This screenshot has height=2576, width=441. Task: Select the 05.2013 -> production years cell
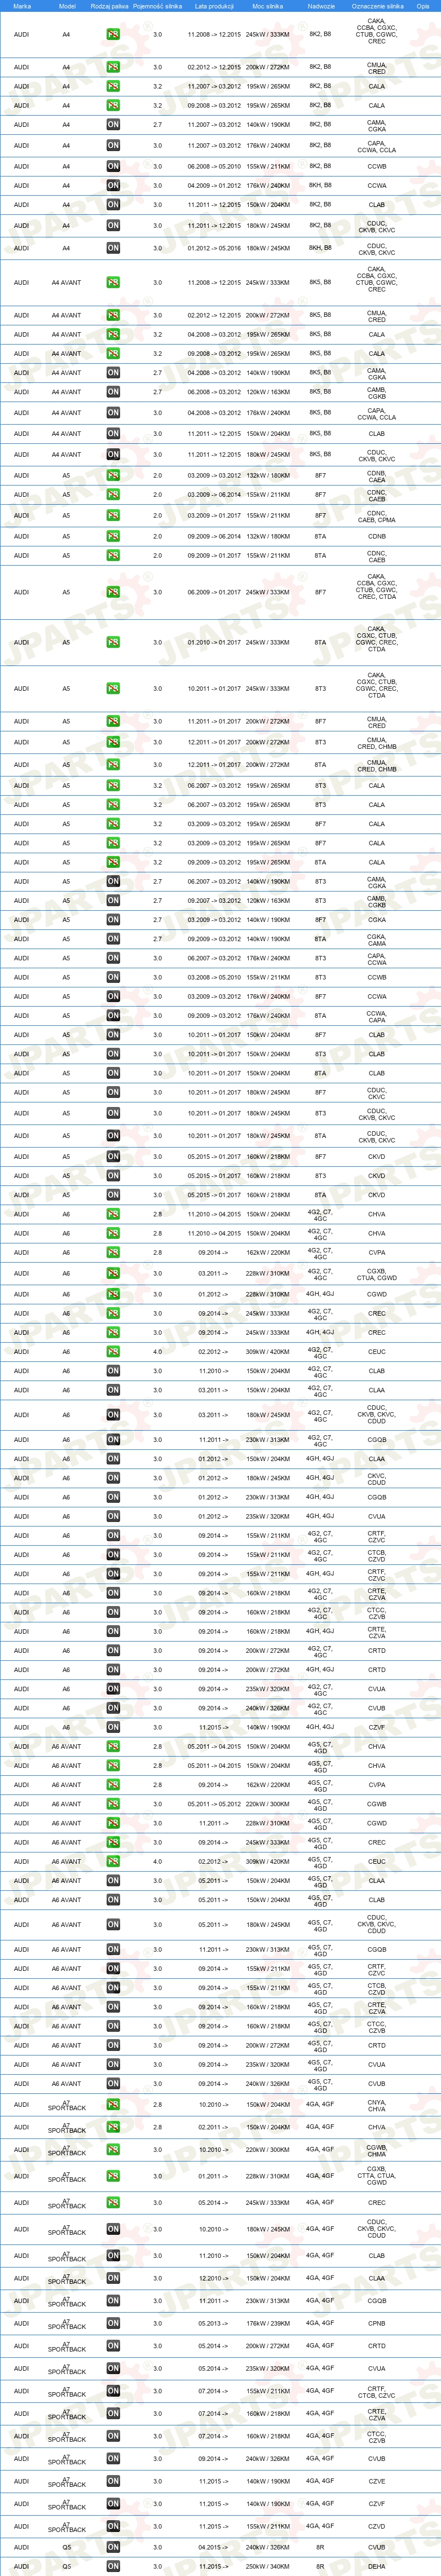(x=214, y=2322)
